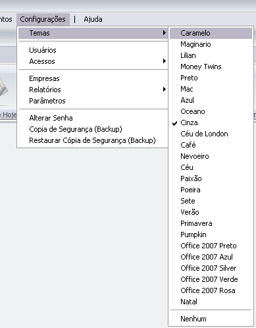Image resolution: width=256 pixels, height=328 pixels.
Task: Apply the Money Twins theme
Action: 211,67
